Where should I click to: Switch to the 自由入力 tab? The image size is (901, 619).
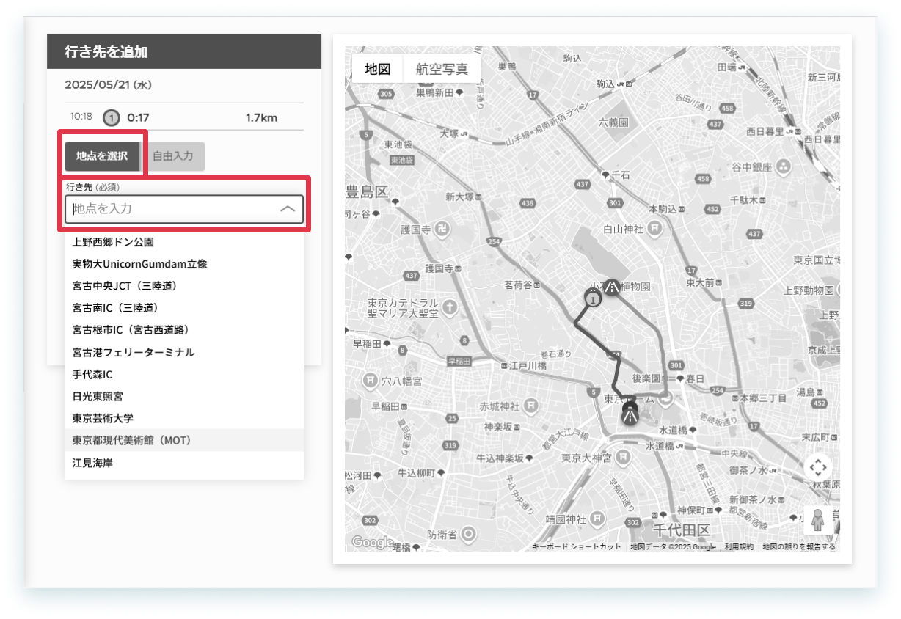pos(172,156)
